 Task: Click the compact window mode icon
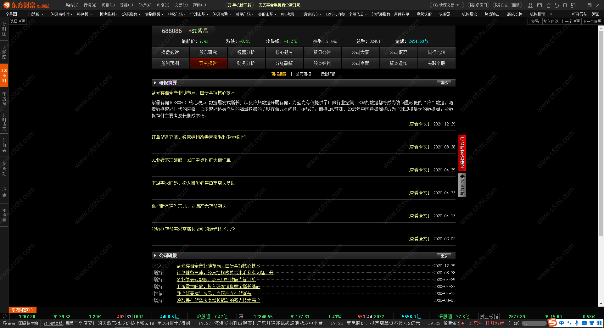tap(573, 5)
